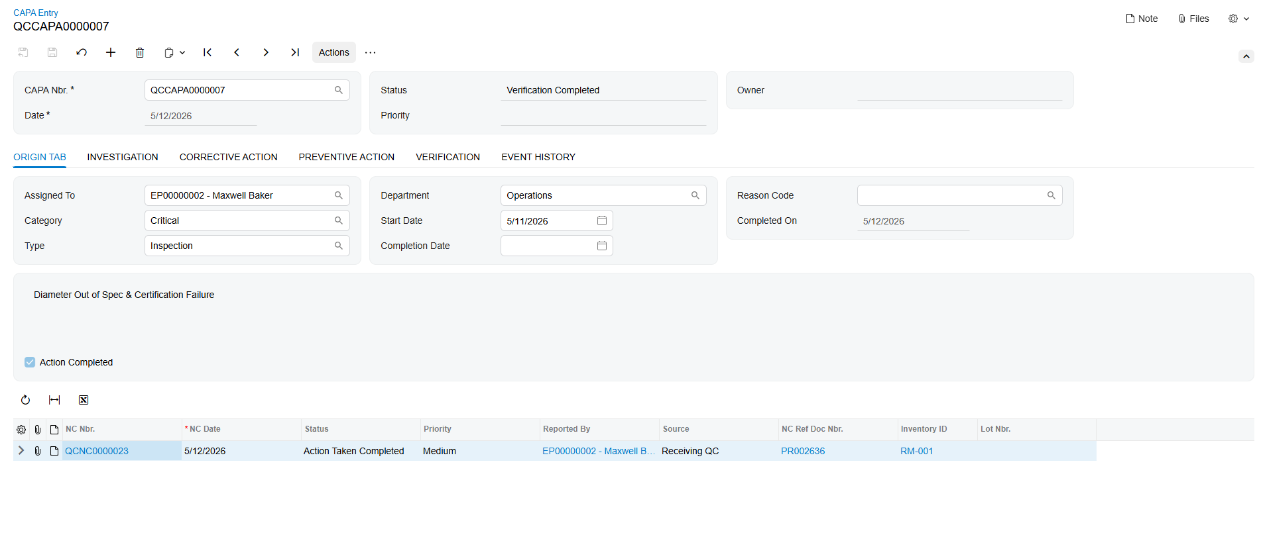This screenshot has width=1261, height=533.
Task: Switch to the Investigation tab
Action: point(123,157)
